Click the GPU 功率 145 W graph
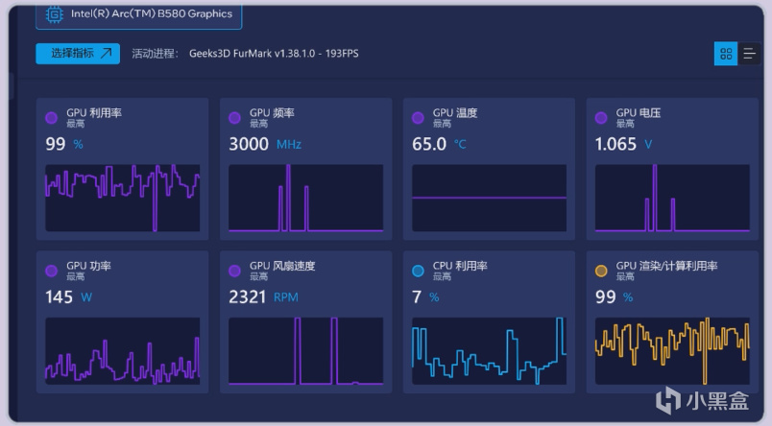Viewport: 772px width, 426px height. [x=123, y=351]
